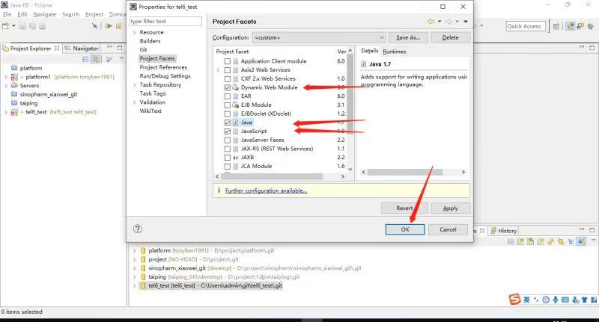Click the Print icon in Eclipse toolbar
Viewport: 599px width, 322px height.
43,26
